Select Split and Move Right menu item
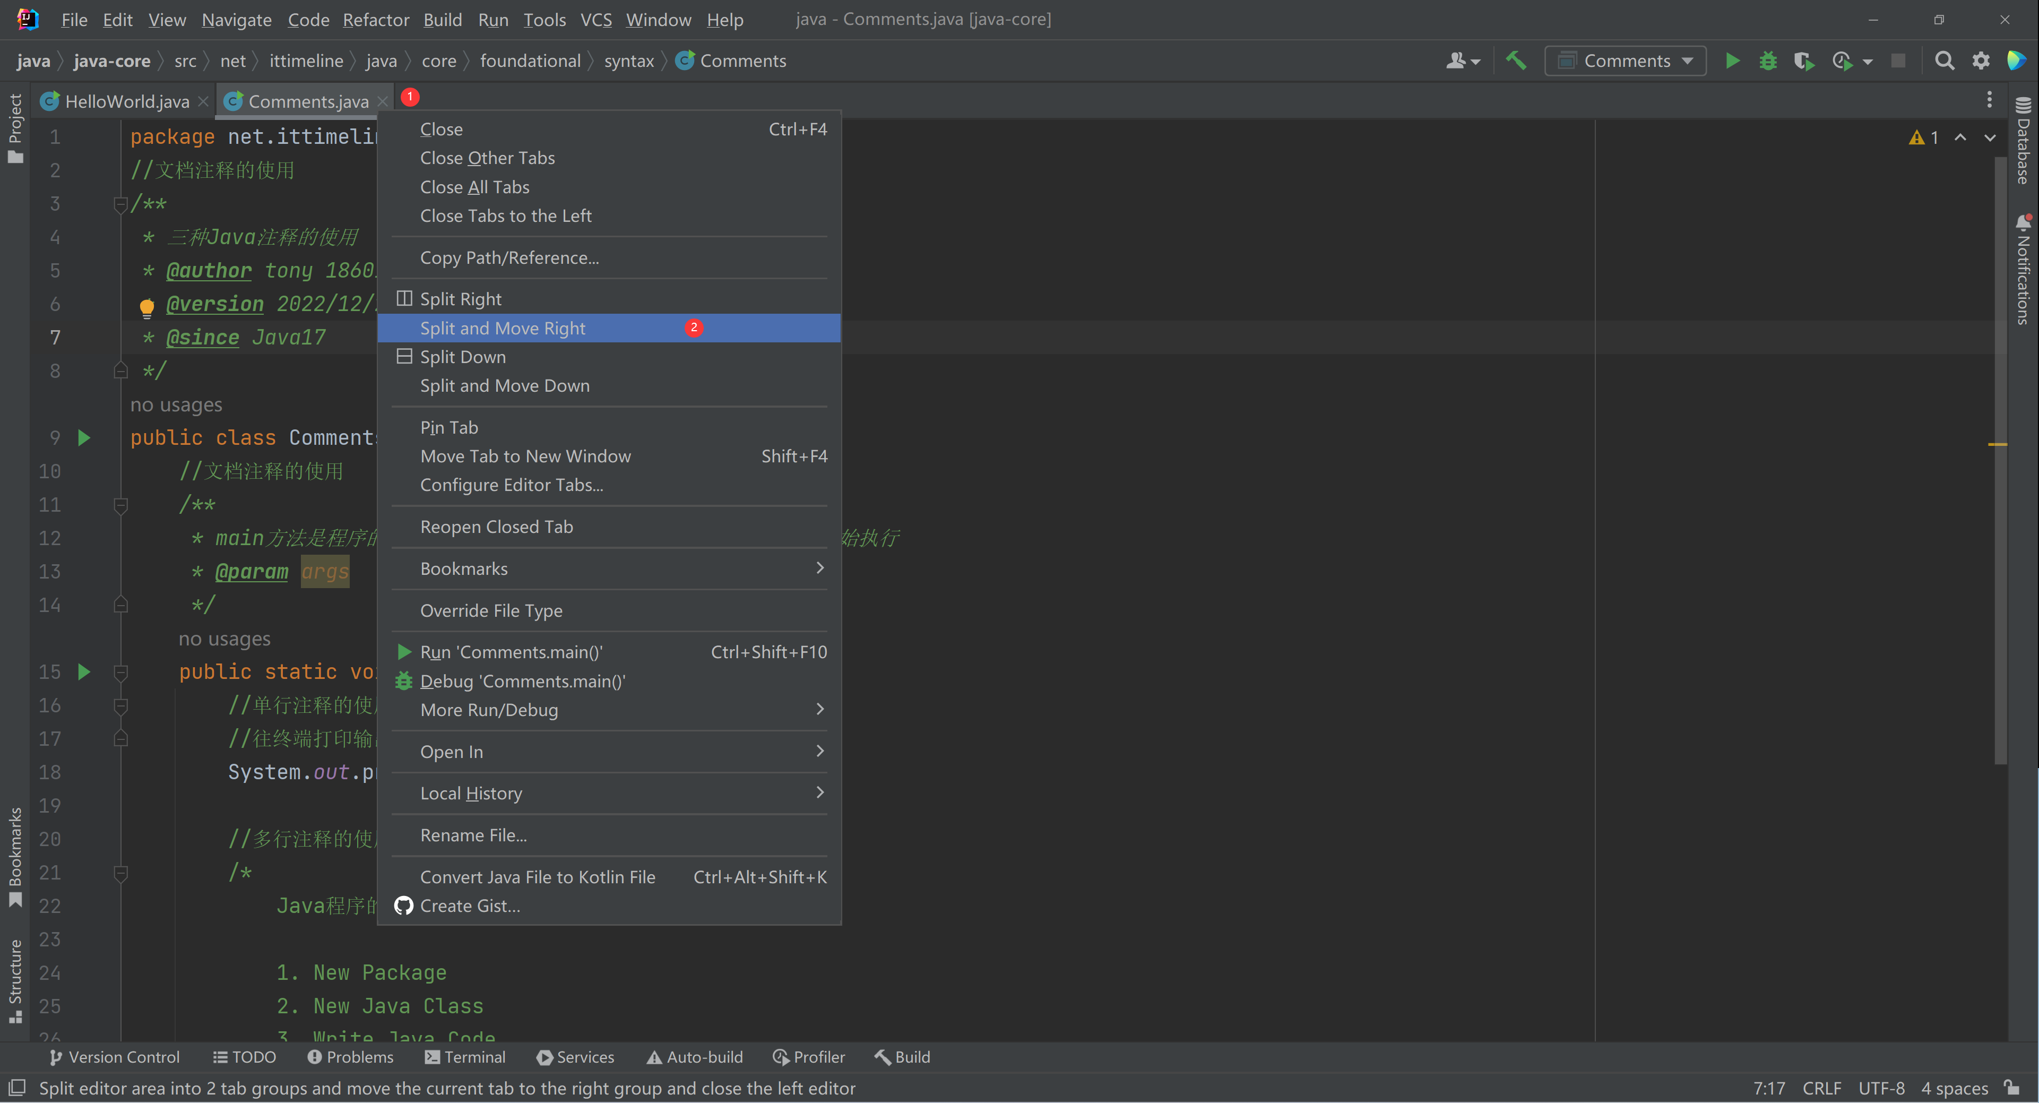 [609, 328]
